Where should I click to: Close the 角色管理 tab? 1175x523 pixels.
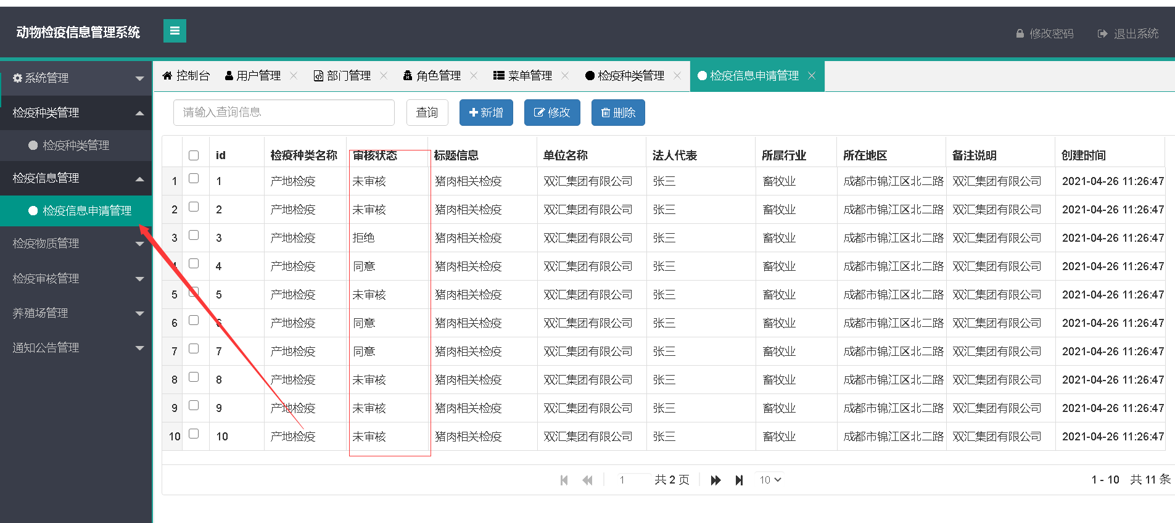click(474, 75)
